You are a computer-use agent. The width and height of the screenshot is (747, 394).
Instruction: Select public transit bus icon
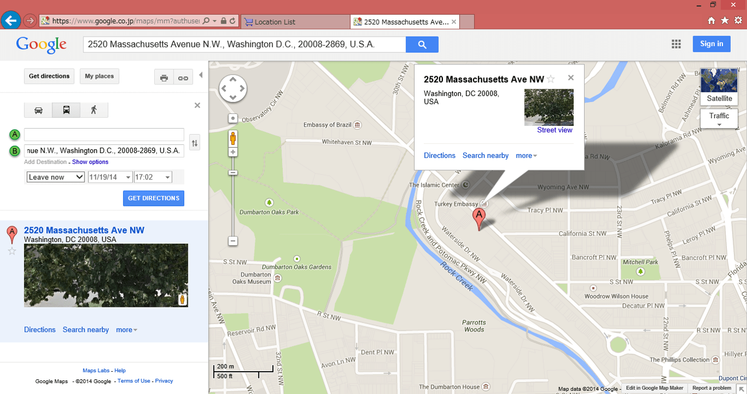pyautogui.click(x=66, y=110)
